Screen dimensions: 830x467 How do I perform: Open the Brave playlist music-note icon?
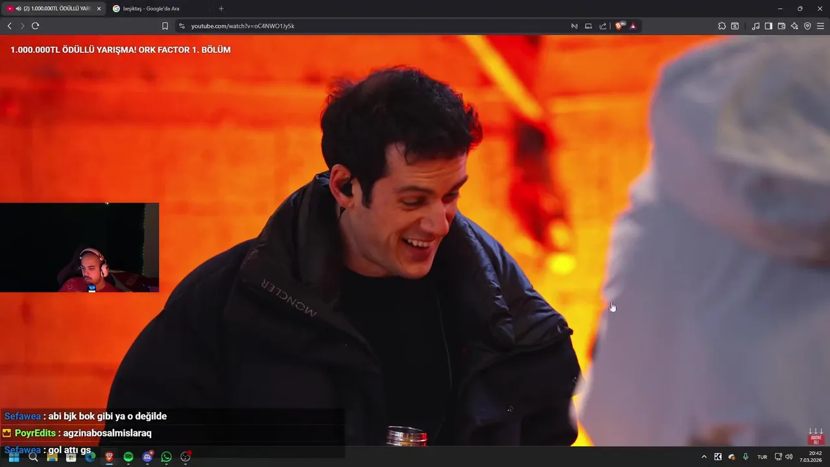pos(755,26)
